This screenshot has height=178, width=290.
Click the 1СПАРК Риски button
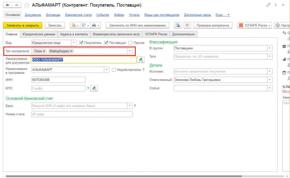[x=255, y=25]
